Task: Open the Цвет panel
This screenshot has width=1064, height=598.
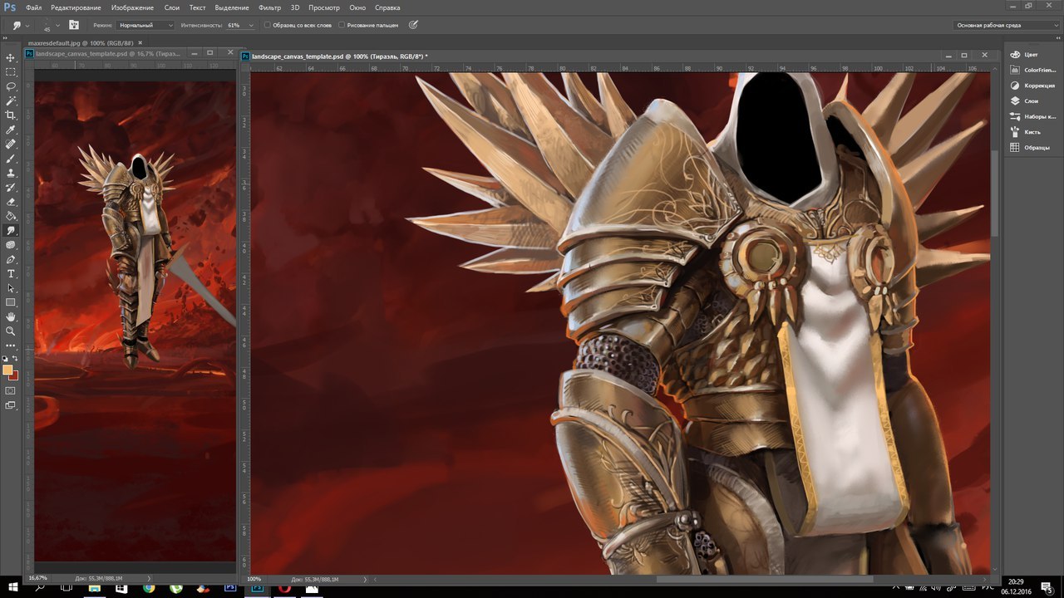Action: coord(1032,54)
